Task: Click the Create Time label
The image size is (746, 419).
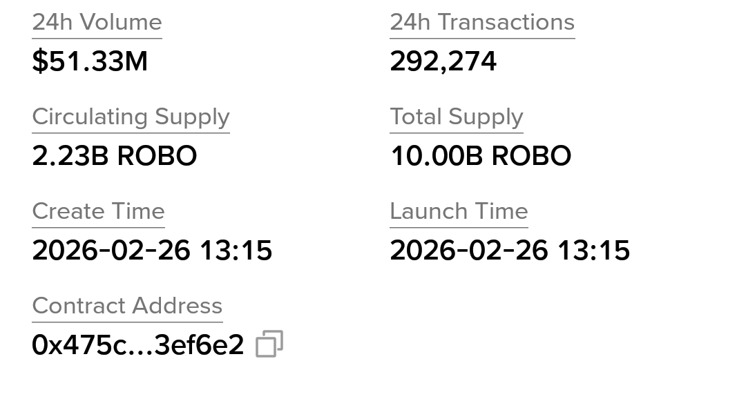Action: click(x=99, y=211)
